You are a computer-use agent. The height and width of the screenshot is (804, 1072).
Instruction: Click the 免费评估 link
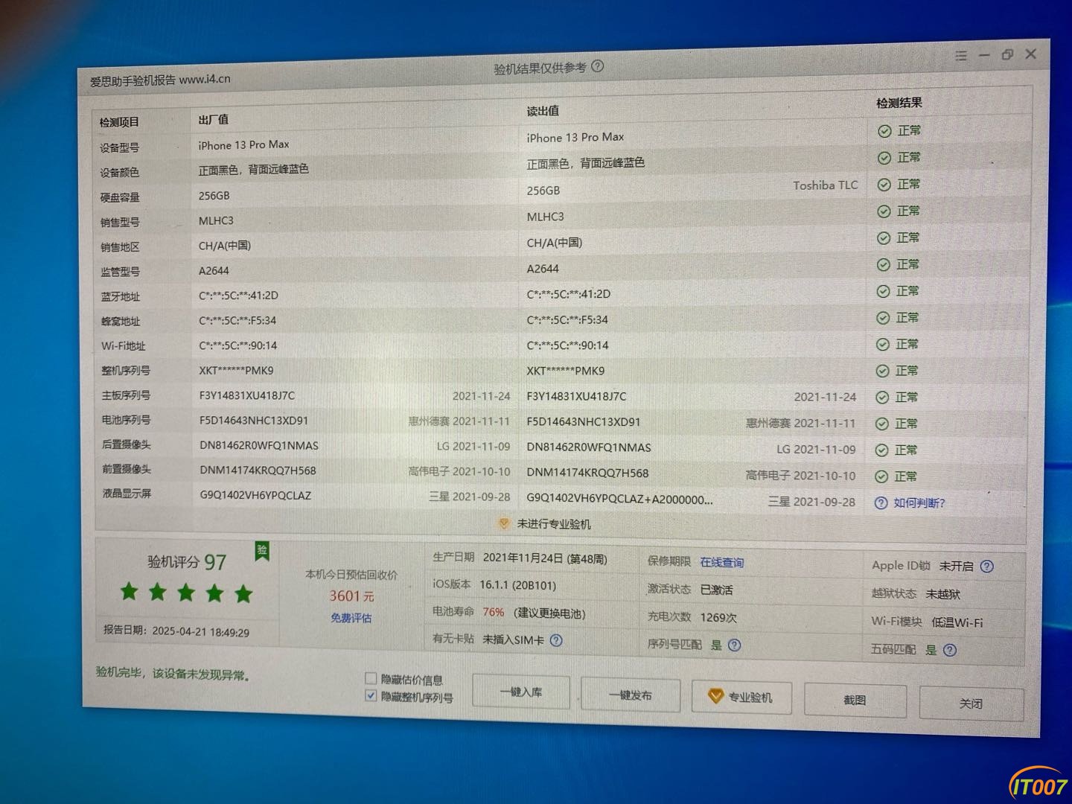[x=351, y=618]
